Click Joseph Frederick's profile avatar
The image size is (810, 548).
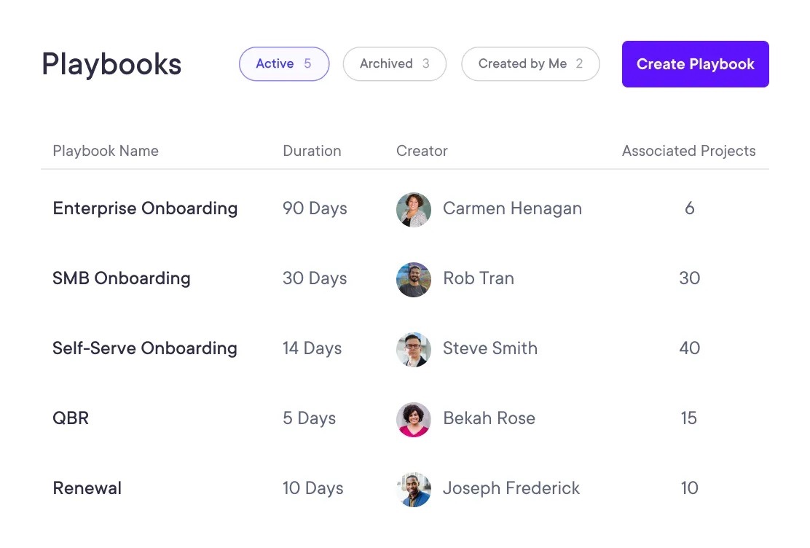tap(413, 489)
